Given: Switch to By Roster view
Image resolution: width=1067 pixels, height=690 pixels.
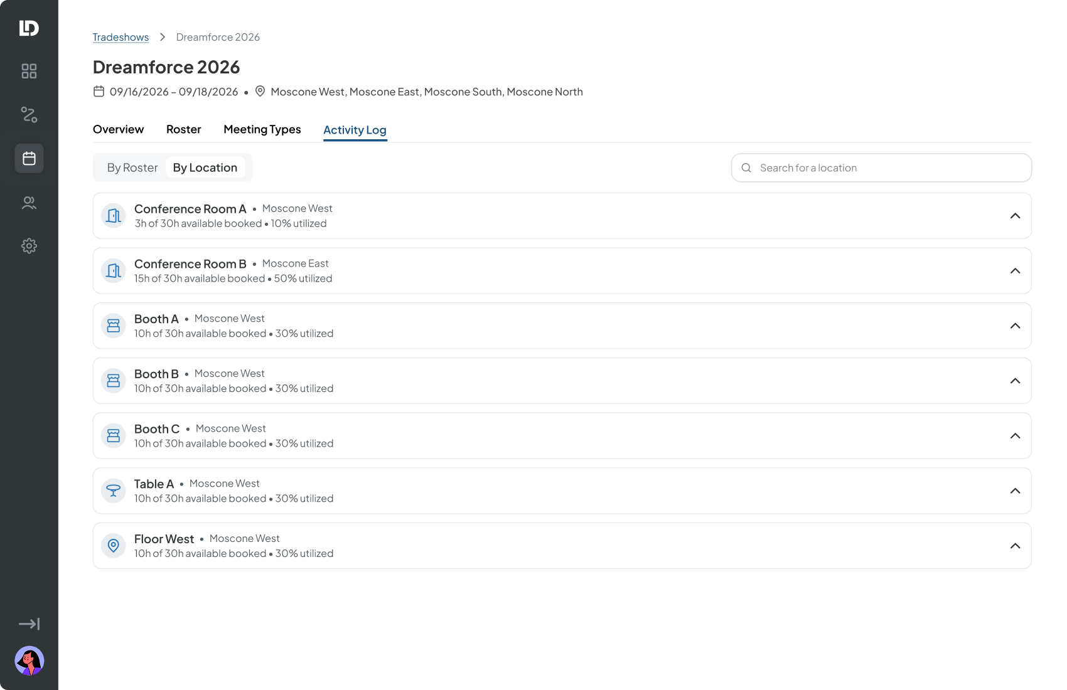Looking at the screenshot, I should tap(132, 167).
